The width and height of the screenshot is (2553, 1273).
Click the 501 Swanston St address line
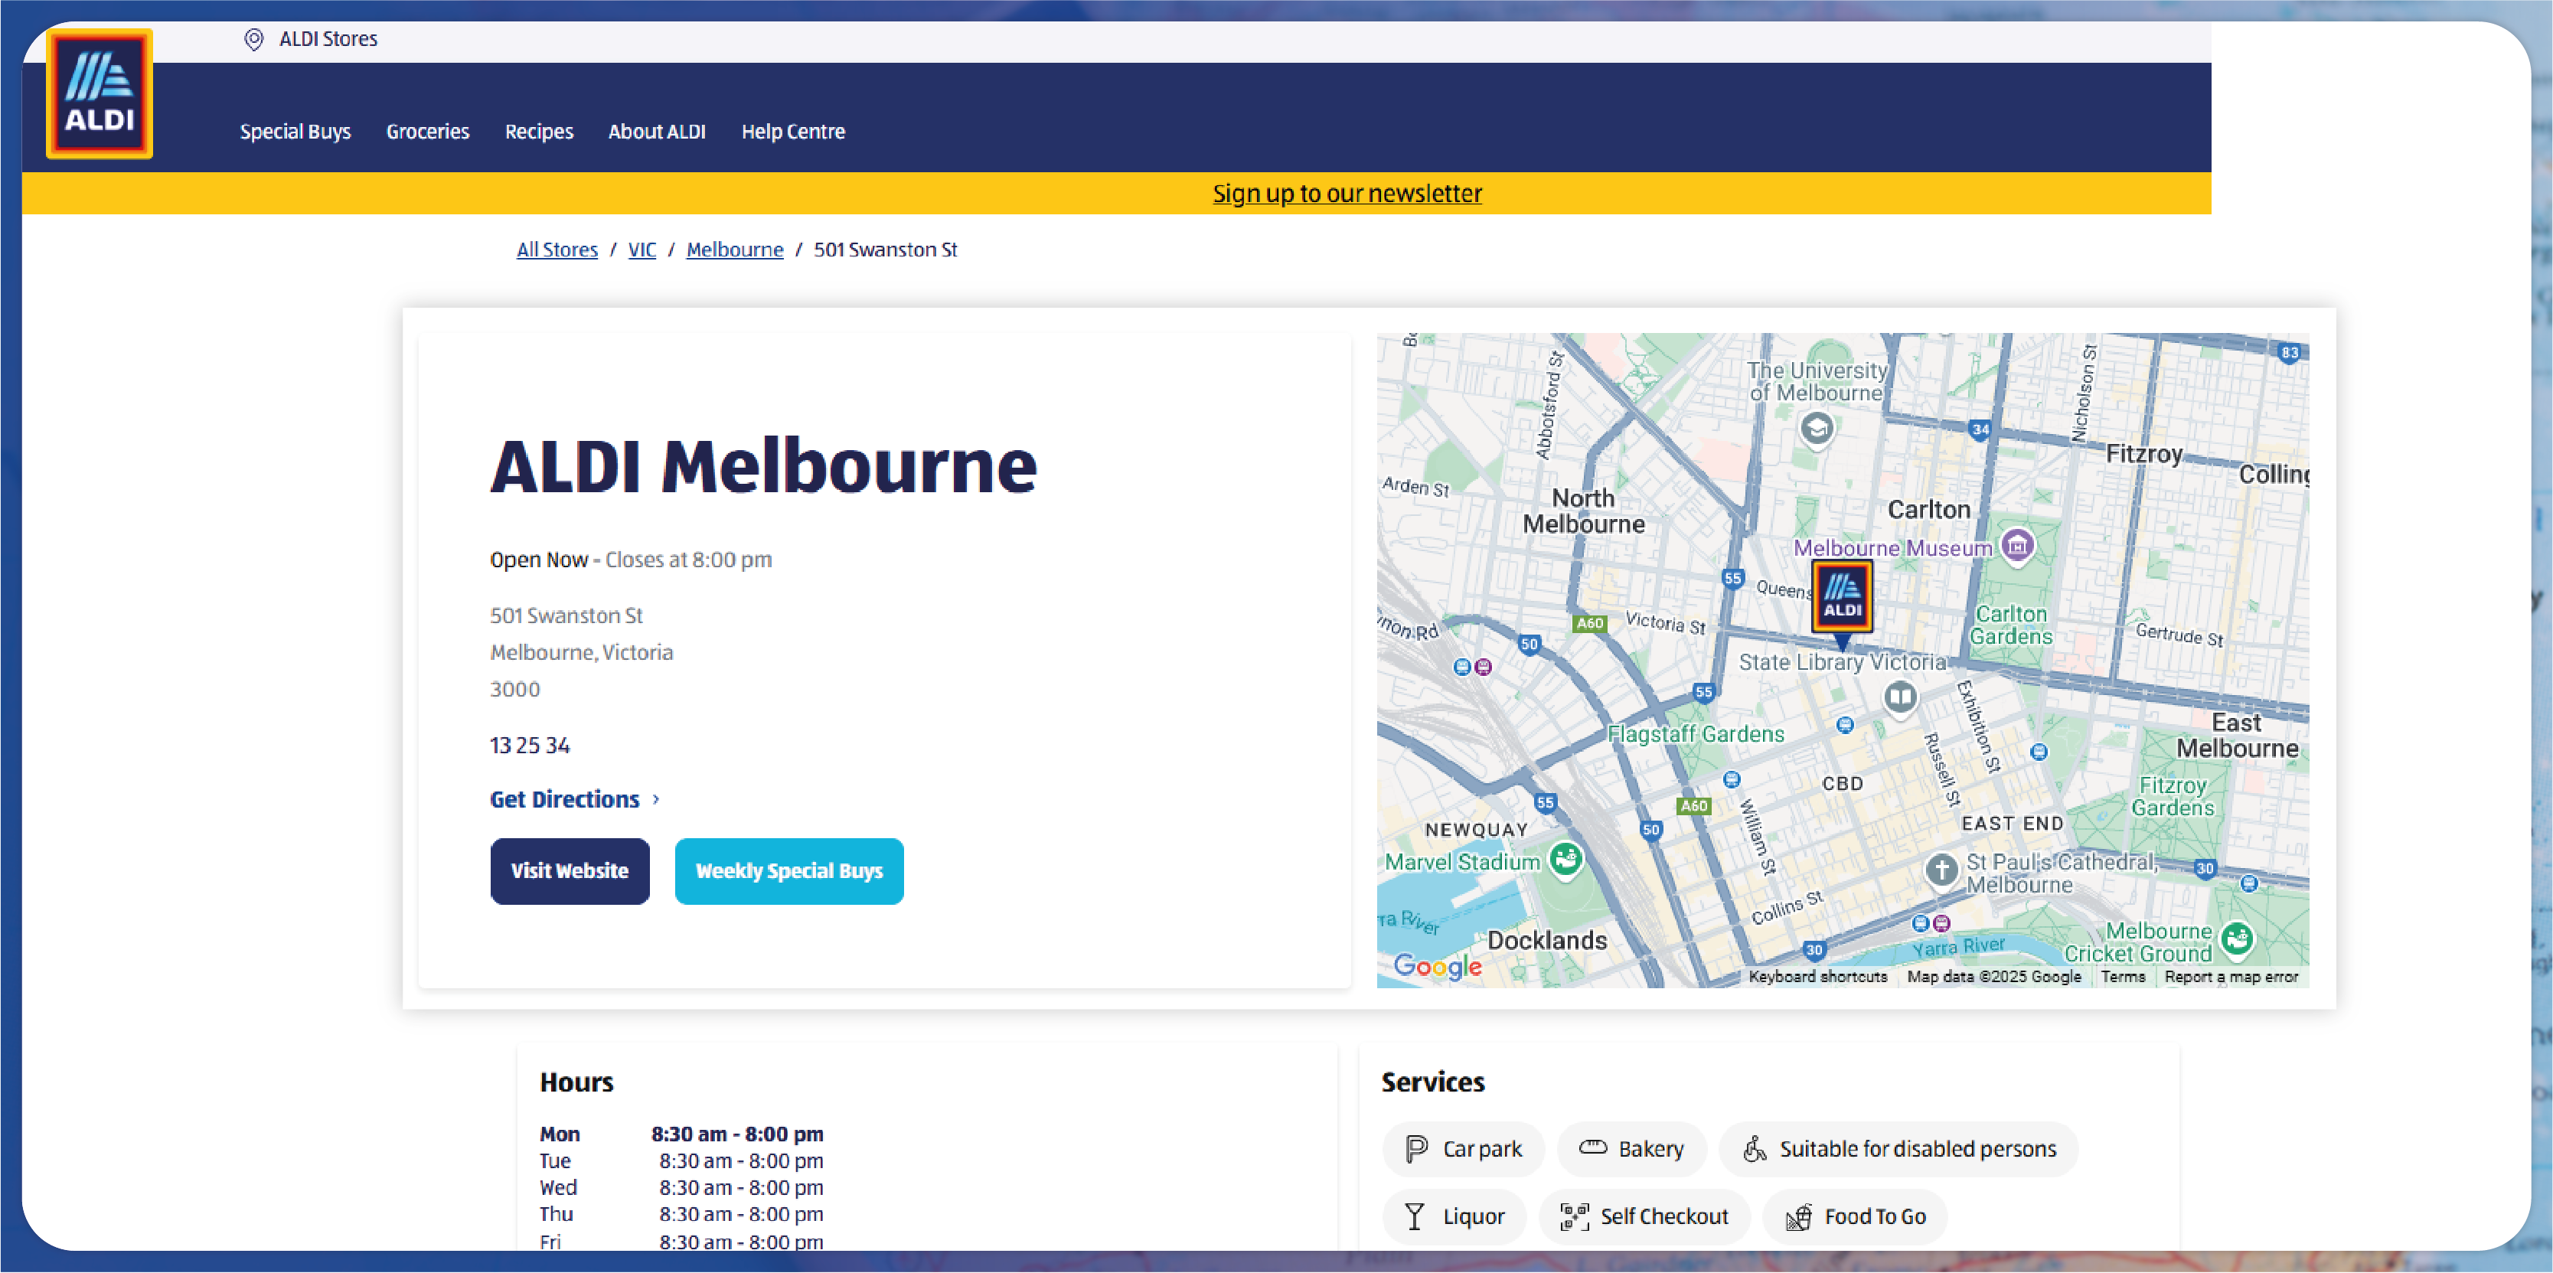point(566,616)
